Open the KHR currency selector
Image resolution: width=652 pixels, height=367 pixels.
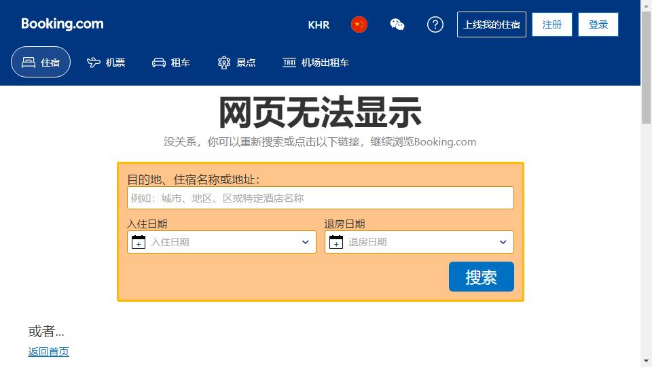pyautogui.click(x=319, y=25)
